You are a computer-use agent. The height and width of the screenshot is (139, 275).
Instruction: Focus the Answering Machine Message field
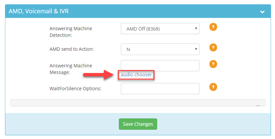tap(160, 66)
